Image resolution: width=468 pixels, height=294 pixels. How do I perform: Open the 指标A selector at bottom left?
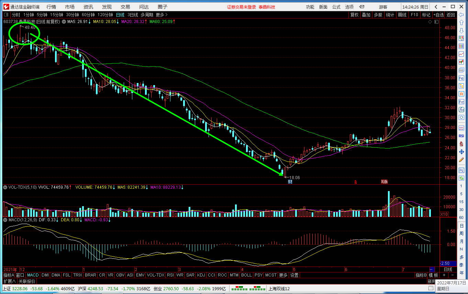click(9, 275)
